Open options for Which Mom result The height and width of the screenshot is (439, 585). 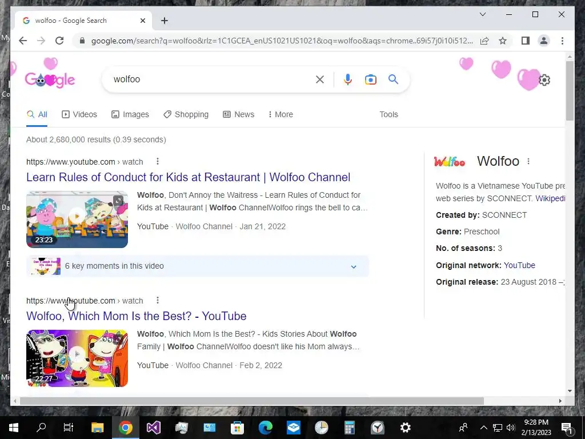click(x=158, y=300)
